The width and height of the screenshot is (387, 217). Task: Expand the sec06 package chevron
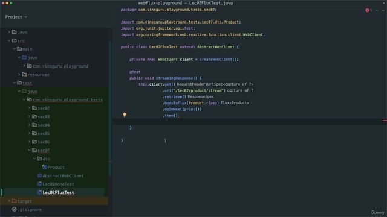pyautogui.click(x=29, y=142)
